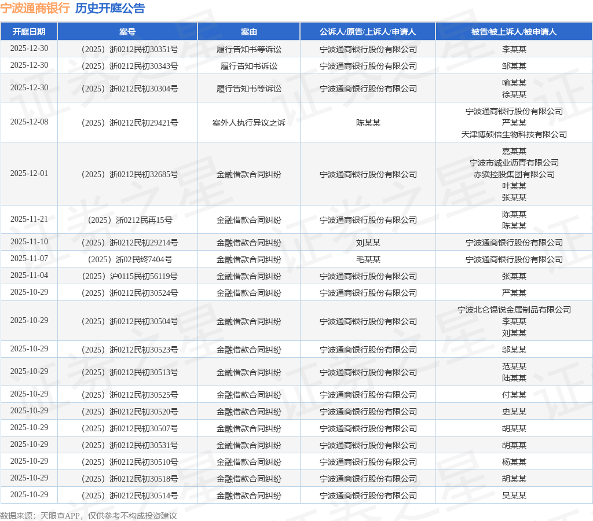
Task: Click the date 2025-12-01
Action: pyautogui.click(x=29, y=173)
